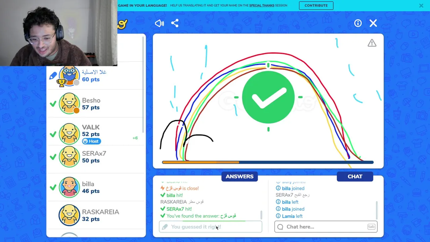Click the Host badge under VALK
The image size is (430, 242).
pos(91,141)
